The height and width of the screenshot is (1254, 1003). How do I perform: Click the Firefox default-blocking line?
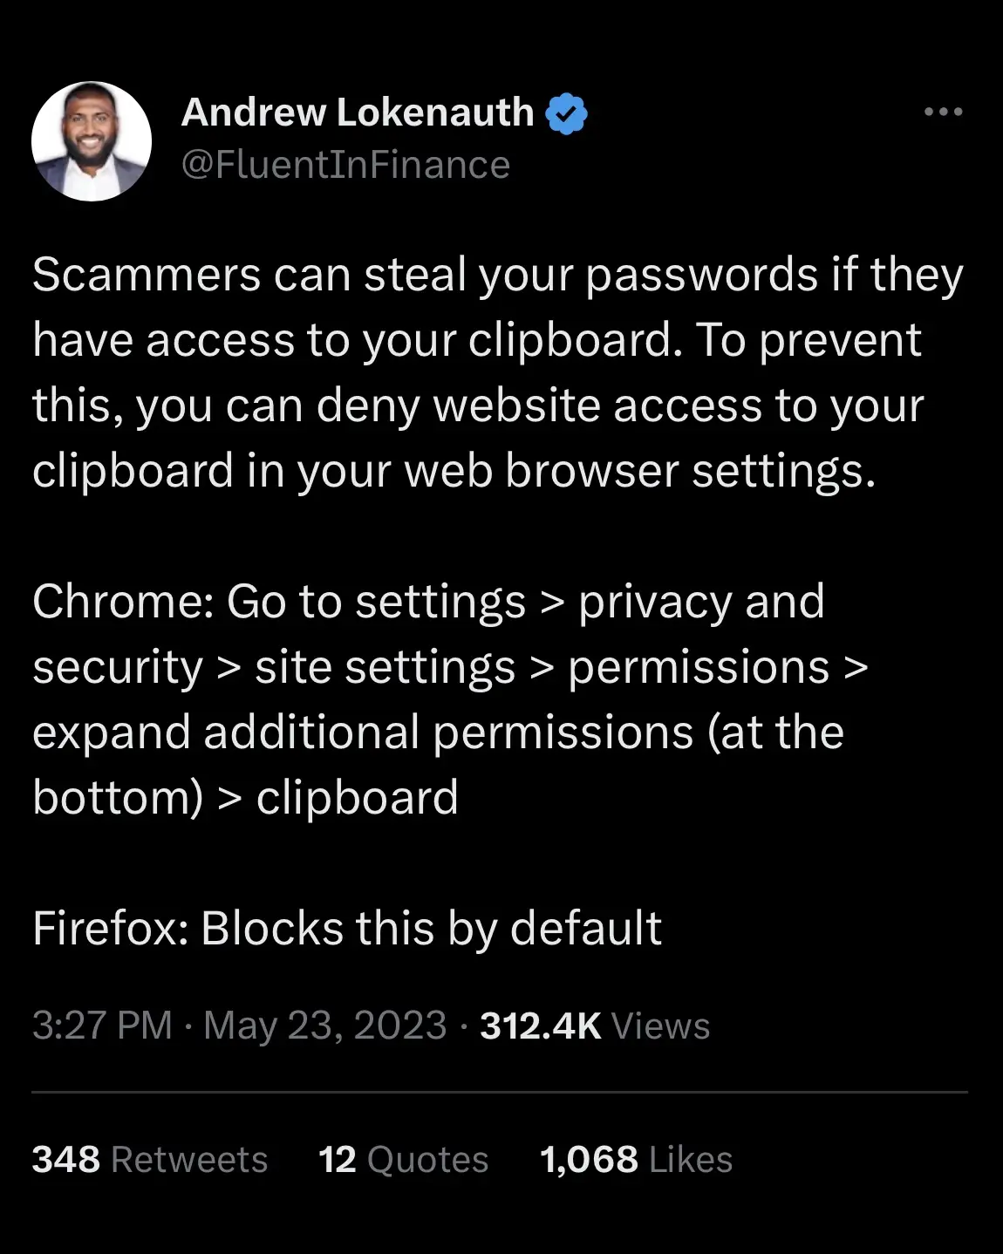coord(346,927)
